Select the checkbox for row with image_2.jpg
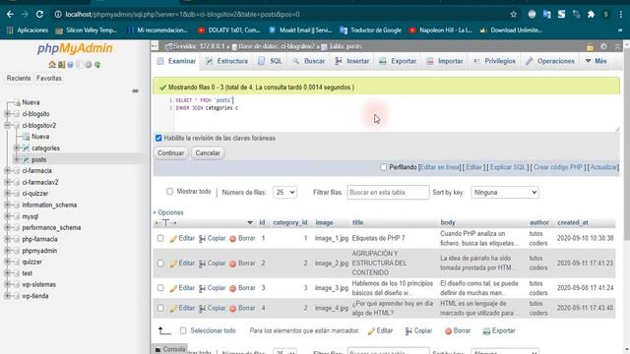Screen dimensions: 630x354 pyautogui.click(x=160, y=264)
